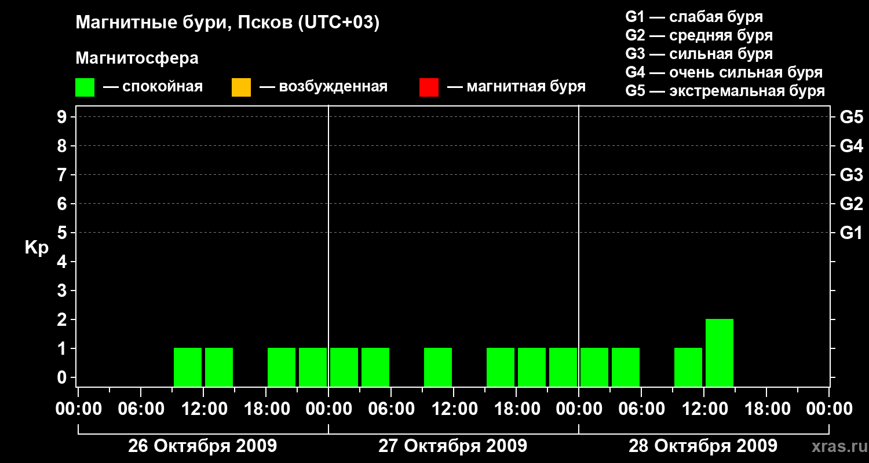
Task: Click 'G5 — экстремальная буря' legend line
Action: point(725,90)
